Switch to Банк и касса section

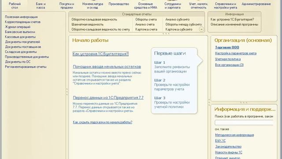tap(41, 6)
